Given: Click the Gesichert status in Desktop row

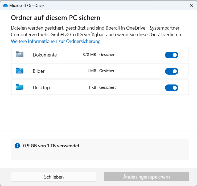Looking at the screenshot, I should tap(108, 87).
